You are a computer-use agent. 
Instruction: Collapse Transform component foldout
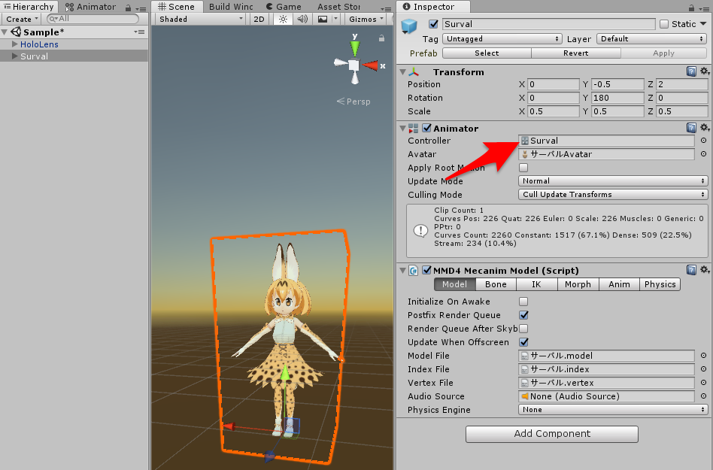pos(402,72)
